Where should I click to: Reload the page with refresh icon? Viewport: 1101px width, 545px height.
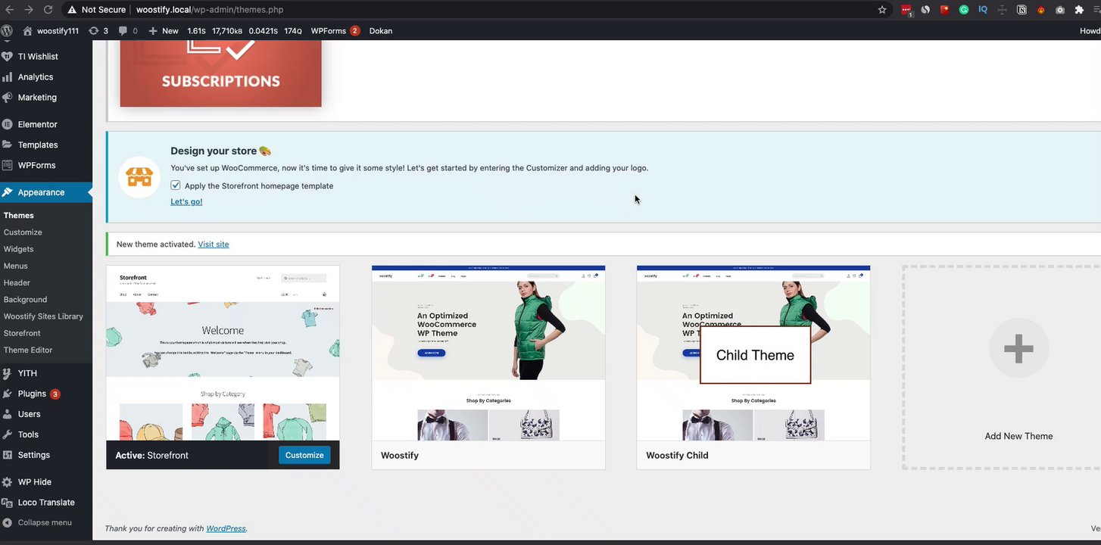click(48, 10)
